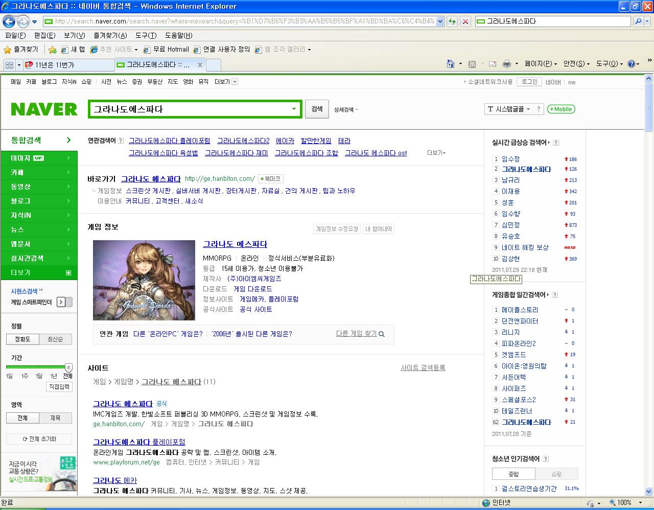Click the IE Help question mark icon
The width and height of the screenshot is (654, 510).
pyautogui.click(x=631, y=64)
